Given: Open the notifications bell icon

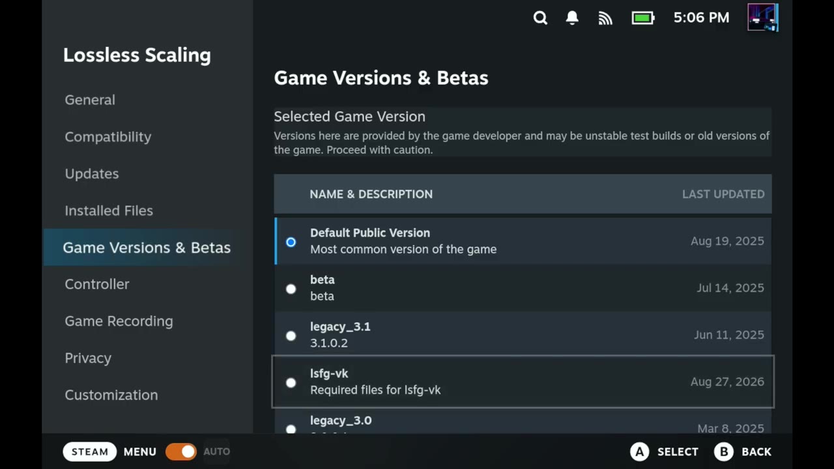Looking at the screenshot, I should click(572, 18).
